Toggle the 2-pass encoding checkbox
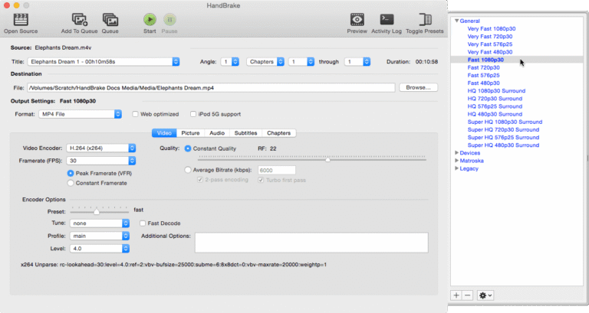This screenshot has height=313, width=589. [x=200, y=180]
